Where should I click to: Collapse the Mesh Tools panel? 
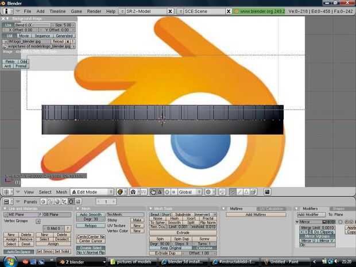[150, 208]
